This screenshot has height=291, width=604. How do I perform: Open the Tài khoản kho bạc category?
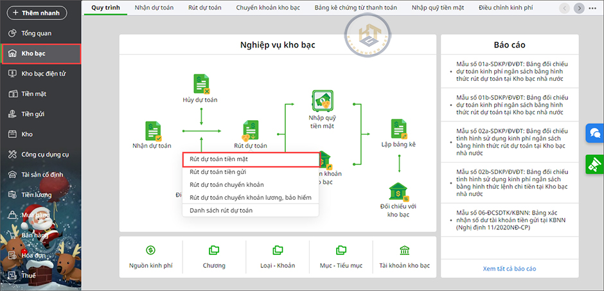click(x=404, y=256)
